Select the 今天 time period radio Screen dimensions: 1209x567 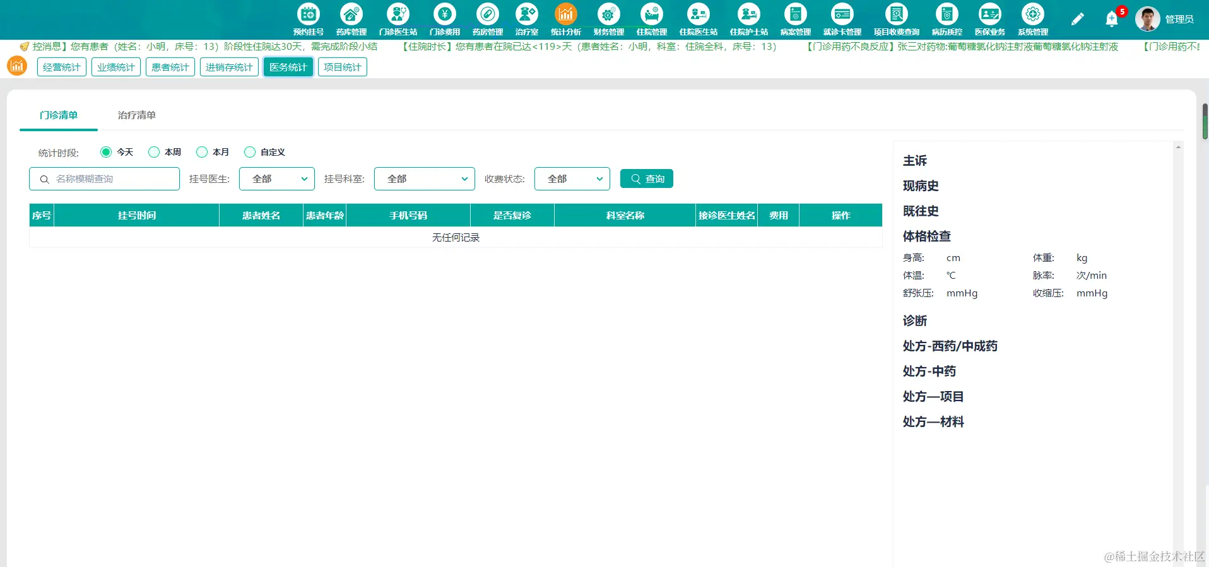click(106, 152)
